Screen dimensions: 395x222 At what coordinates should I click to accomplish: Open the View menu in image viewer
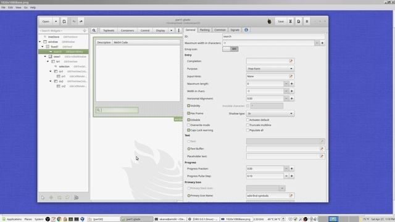pyautogui.click(x=19, y=7)
